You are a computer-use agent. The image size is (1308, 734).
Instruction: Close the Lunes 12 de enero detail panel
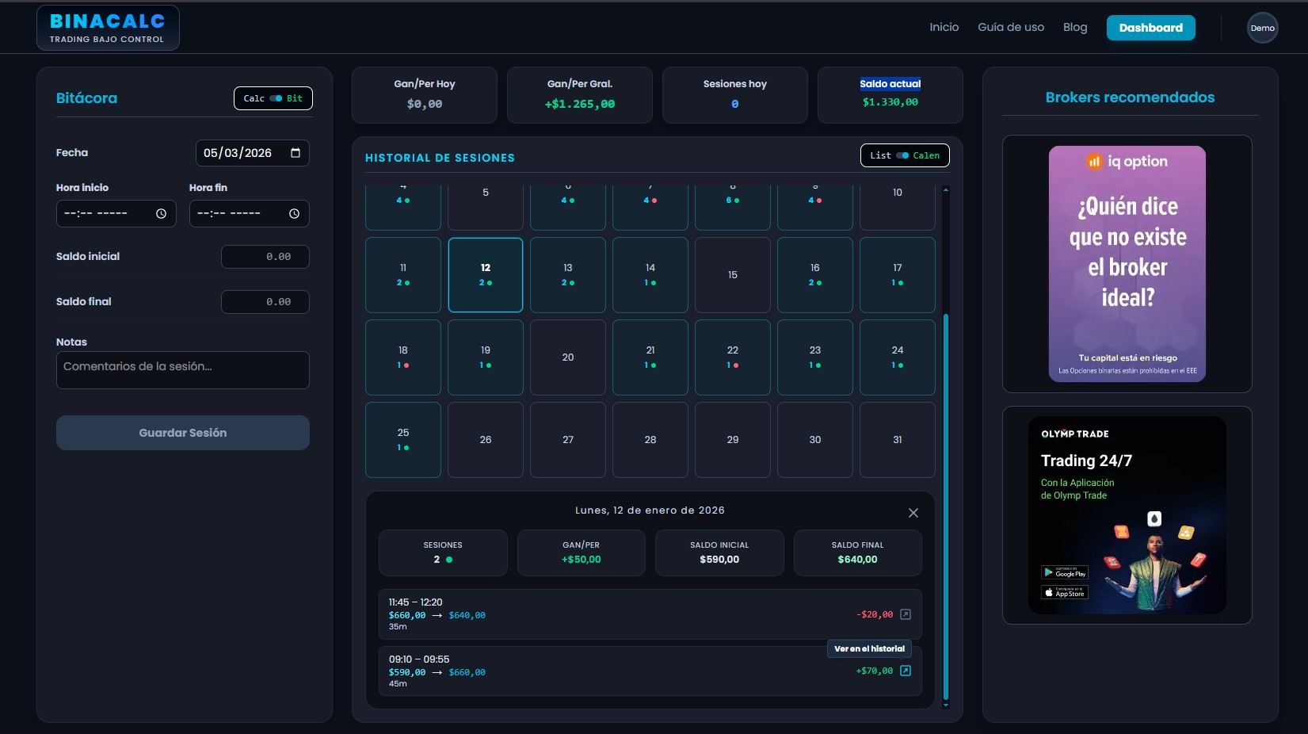click(x=913, y=513)
